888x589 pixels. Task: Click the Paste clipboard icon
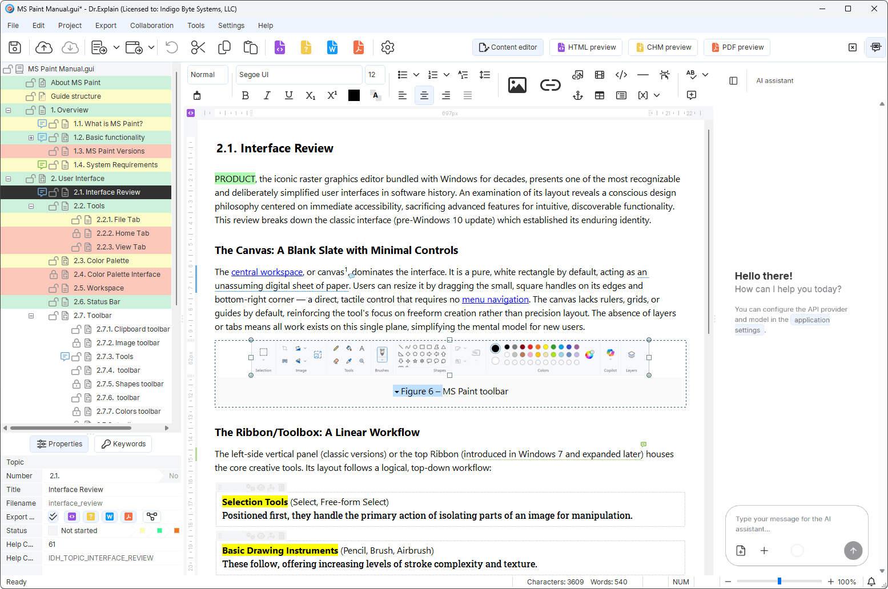(x=250, y=47)
